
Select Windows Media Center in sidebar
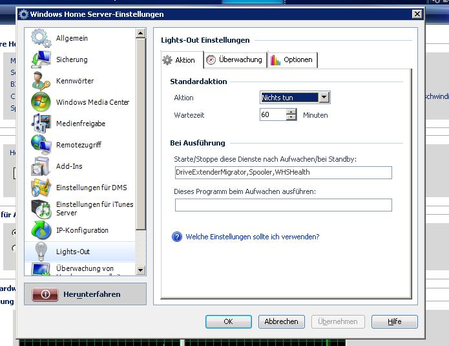[80, 102]
